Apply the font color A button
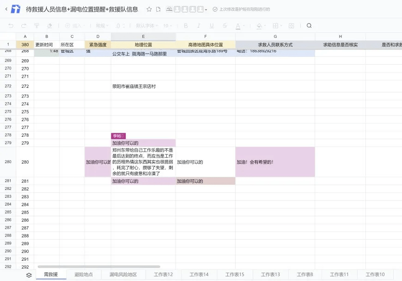Screen dimensions: 402x281 238,25
